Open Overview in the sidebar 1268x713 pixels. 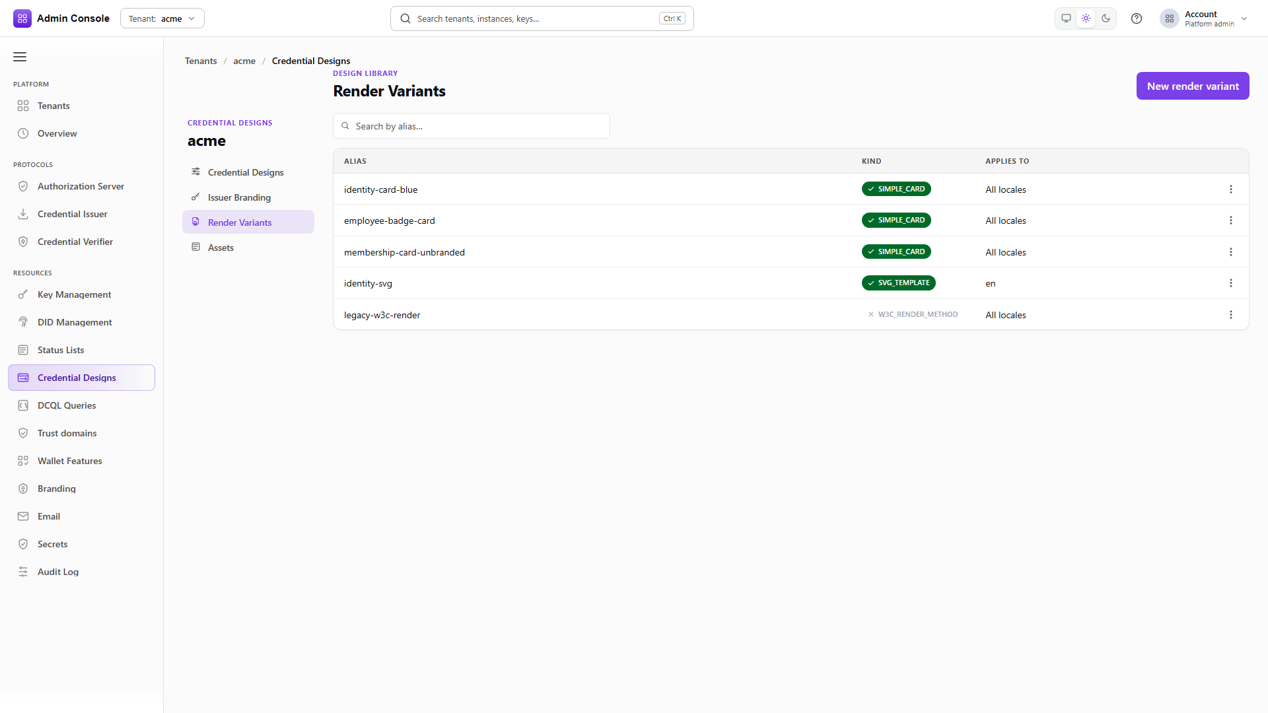[81, 133]
